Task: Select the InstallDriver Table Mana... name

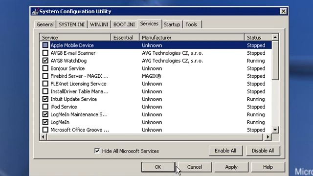Action: tap(79, 91)
